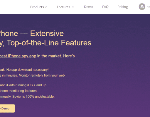Click the "Monitor remotely from your web" text
This screenshot has width=150, height=117.
click(42, 75)
